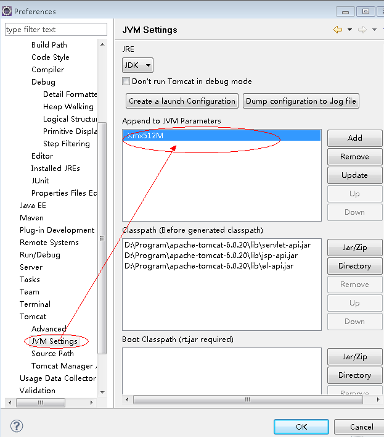This screenshot has height=437, width=384.
Task: Update the selected JVM parameter
Action: pyautogui.click(x=355, y=175)
